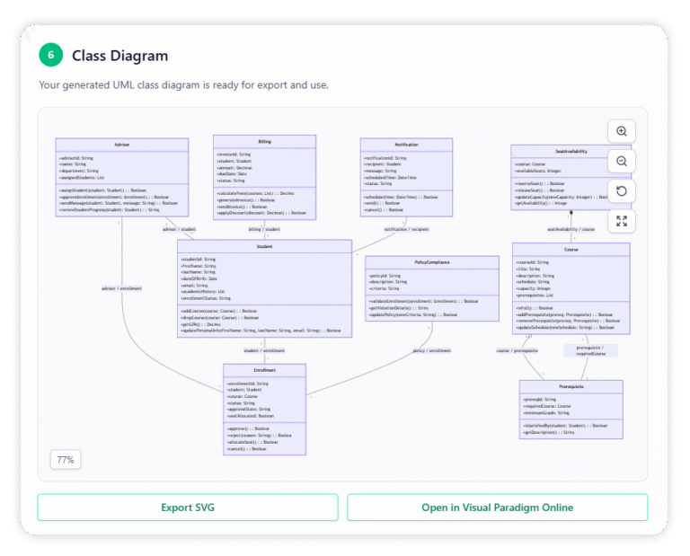This screenshot has height=556, width=690.
Task: Select the Student class title
Action: pos(264,246)
